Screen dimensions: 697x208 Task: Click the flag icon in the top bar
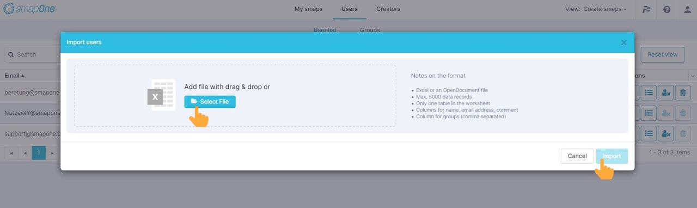[x=646, y=9]
